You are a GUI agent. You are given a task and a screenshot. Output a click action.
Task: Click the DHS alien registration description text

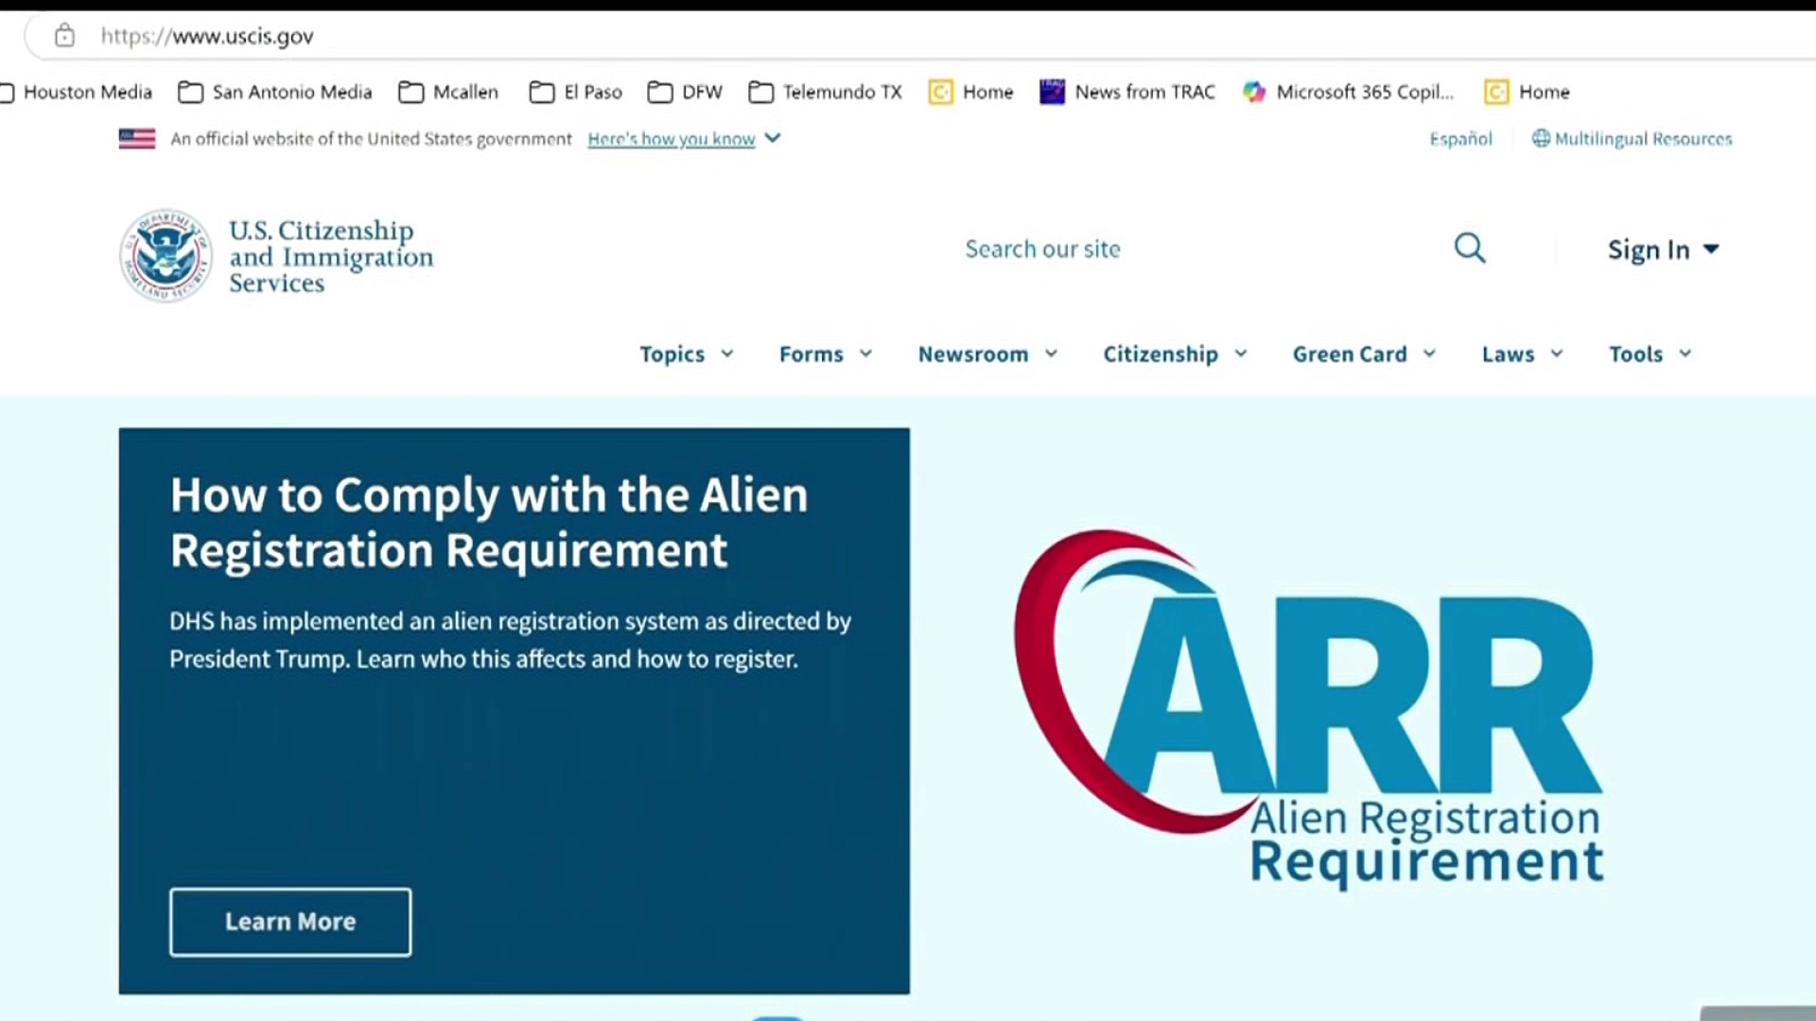pos(510,640)
